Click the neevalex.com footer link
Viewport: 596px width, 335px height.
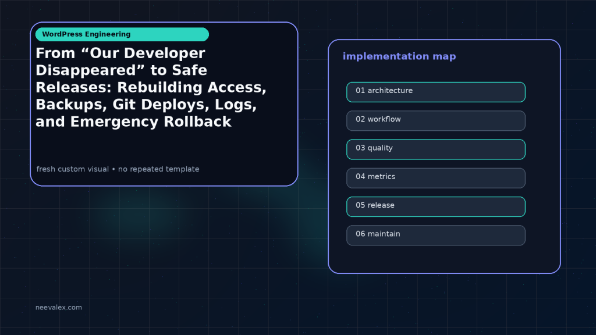(x=59, y=307)
